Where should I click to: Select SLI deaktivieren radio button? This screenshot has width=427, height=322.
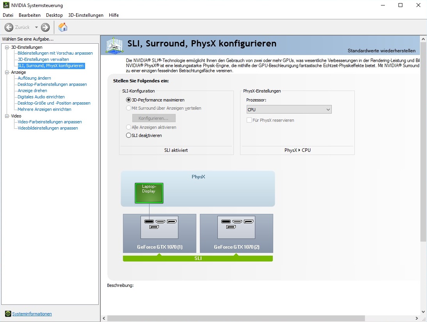[128, 135]
